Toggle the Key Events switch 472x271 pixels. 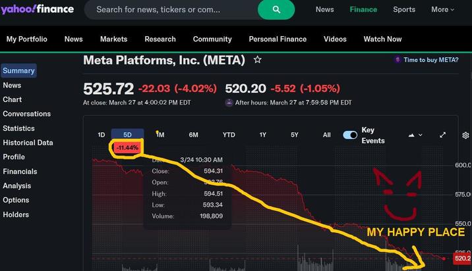pyautogui.click(x=350, y=135)
